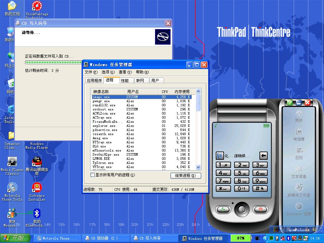Click the 开始 Start button

[x=15, y=238]
